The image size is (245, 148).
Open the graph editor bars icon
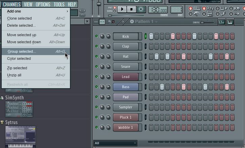point(222,22)
